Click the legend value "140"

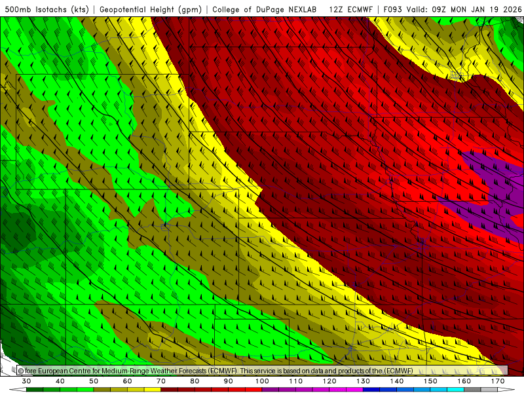click(397, 381)
